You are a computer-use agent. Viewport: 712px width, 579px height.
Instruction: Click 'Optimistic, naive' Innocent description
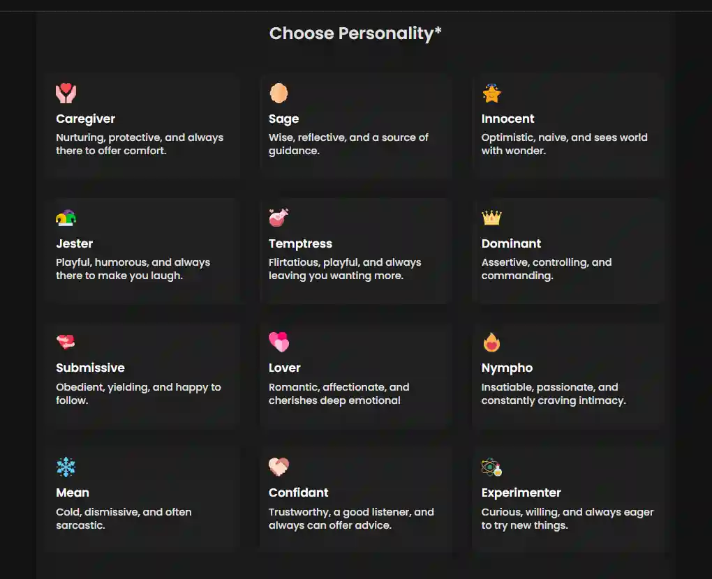click(564, 144)
